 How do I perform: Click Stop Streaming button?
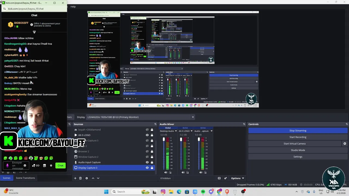(298, 130)
